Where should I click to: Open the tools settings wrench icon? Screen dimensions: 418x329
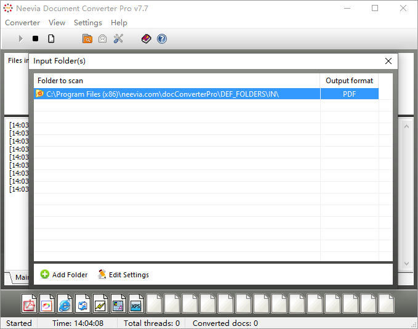[118, 39]
